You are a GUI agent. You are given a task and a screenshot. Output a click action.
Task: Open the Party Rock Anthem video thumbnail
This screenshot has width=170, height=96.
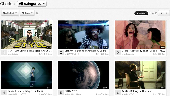point(83,35)
